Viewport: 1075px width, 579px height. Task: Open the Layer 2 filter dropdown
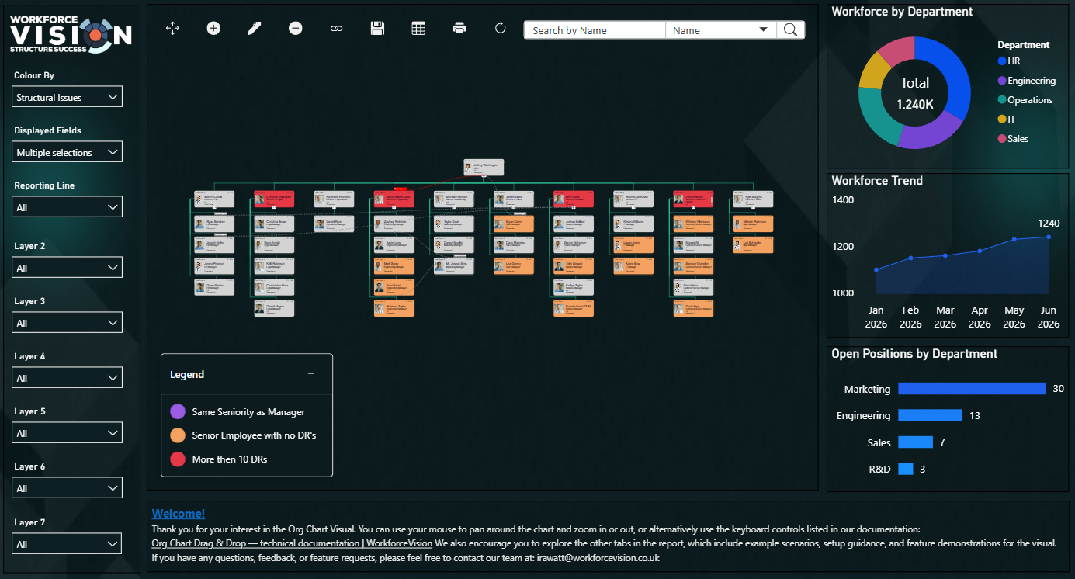point(68,268)
